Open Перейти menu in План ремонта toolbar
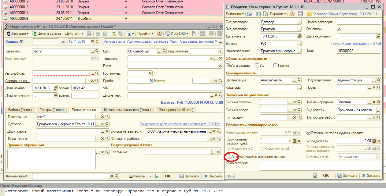386x196 pixels. (x=145, y=34)
